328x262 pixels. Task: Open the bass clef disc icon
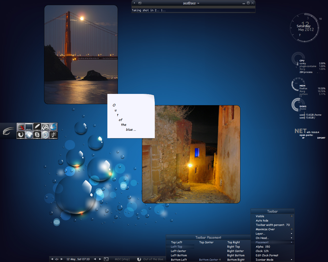[x=45, y=135]
